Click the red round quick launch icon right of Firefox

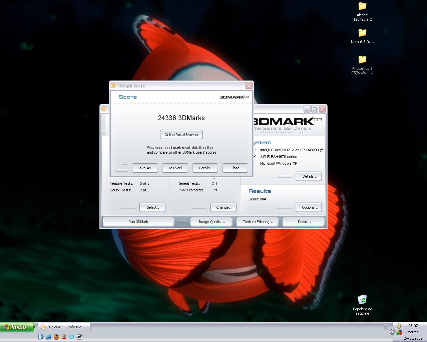(64, 337)
